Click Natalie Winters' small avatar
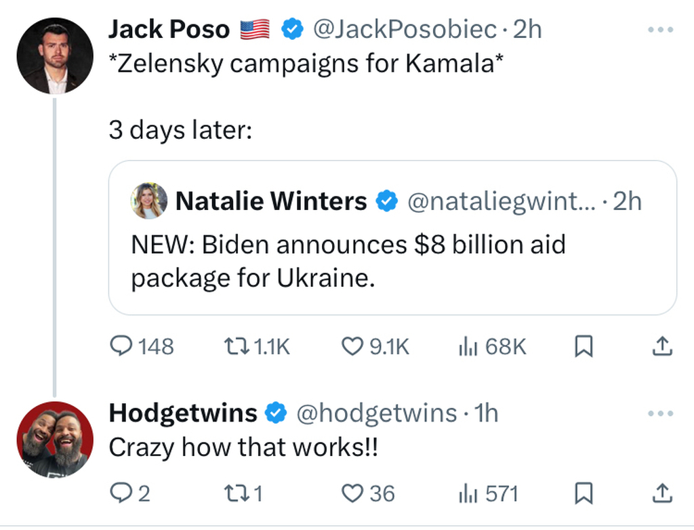Screen dimensions: 694x530 (149, 201)
